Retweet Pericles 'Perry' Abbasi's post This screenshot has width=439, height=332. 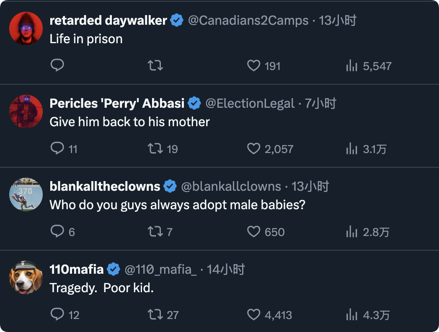click(155, 148)
